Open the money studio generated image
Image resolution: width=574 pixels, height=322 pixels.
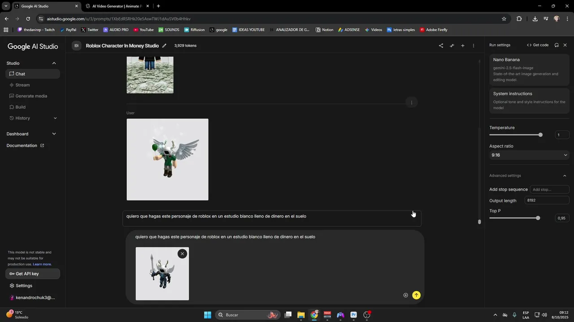point(150,75)
